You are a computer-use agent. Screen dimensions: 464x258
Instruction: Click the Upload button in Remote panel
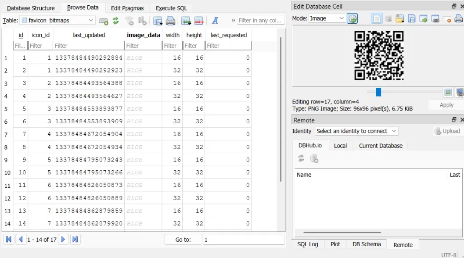pyautogui.click(x=447, y=131)
